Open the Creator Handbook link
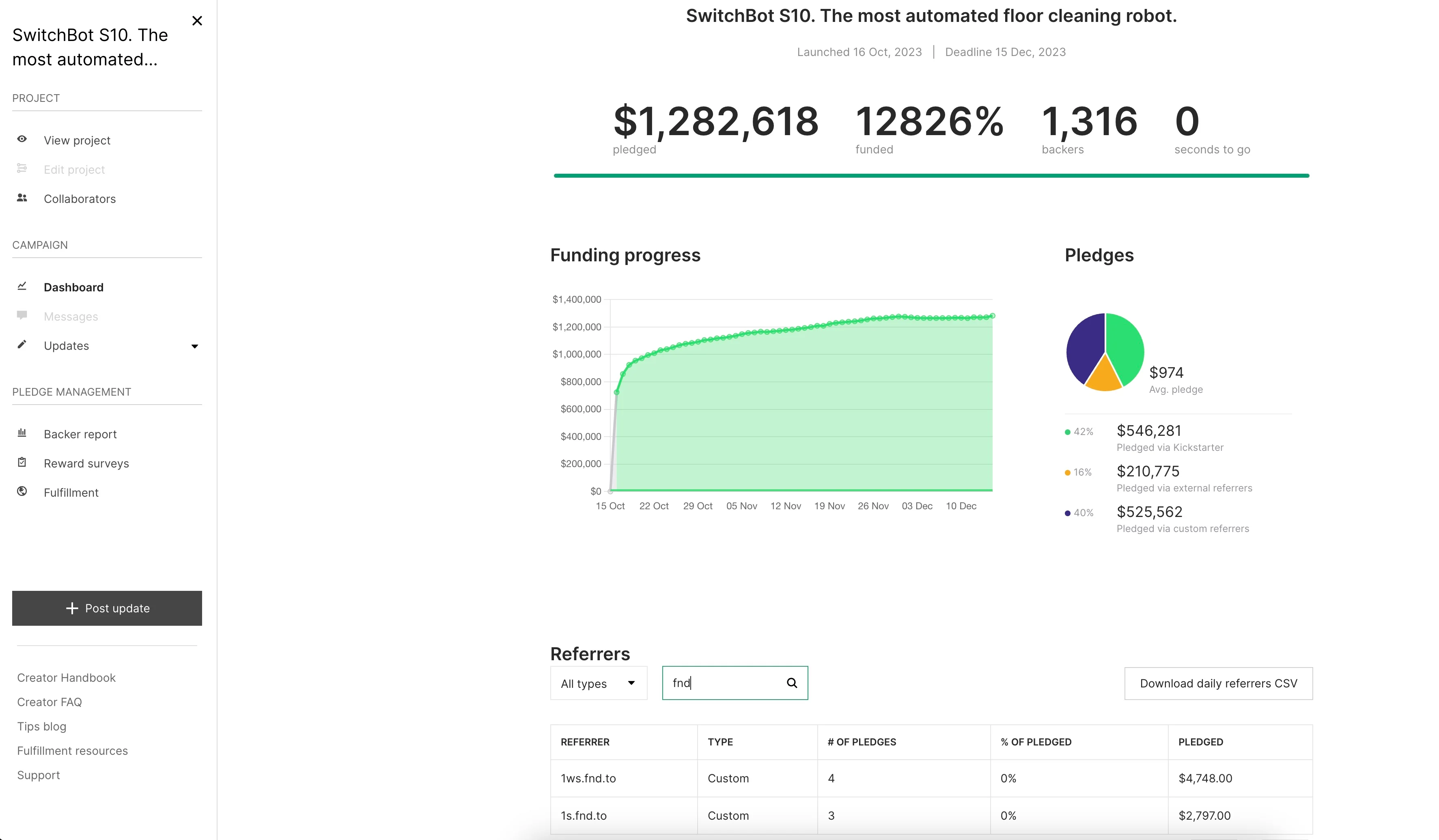The image size is (1439, 840). coord(66,678)
